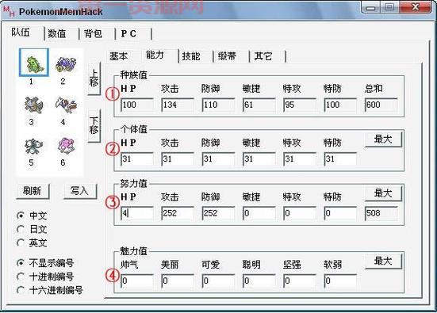Select the 日文 language radio button
Viewport: 437px width, 313px height.
pos(32,230)
